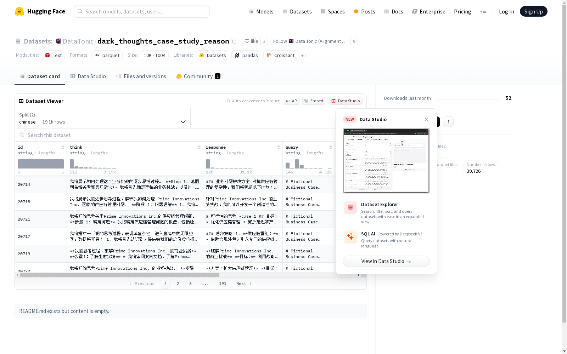Open the additional navigation menu icon
Screen dimensions: 567x354
tap(483, 11)
